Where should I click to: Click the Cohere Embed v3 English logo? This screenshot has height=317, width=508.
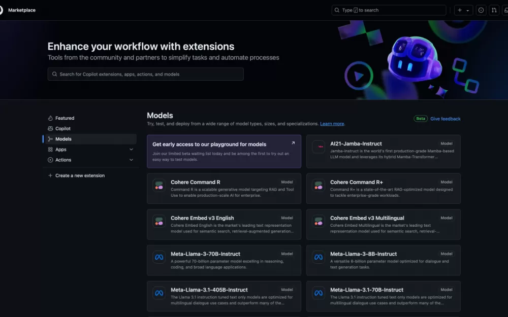click(159, 222)
